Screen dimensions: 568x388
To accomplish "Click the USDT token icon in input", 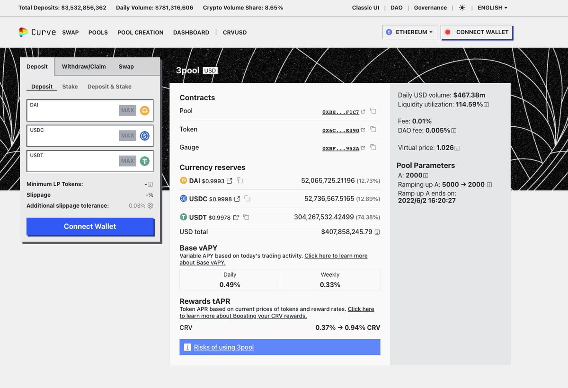I will tap(145, 161).
